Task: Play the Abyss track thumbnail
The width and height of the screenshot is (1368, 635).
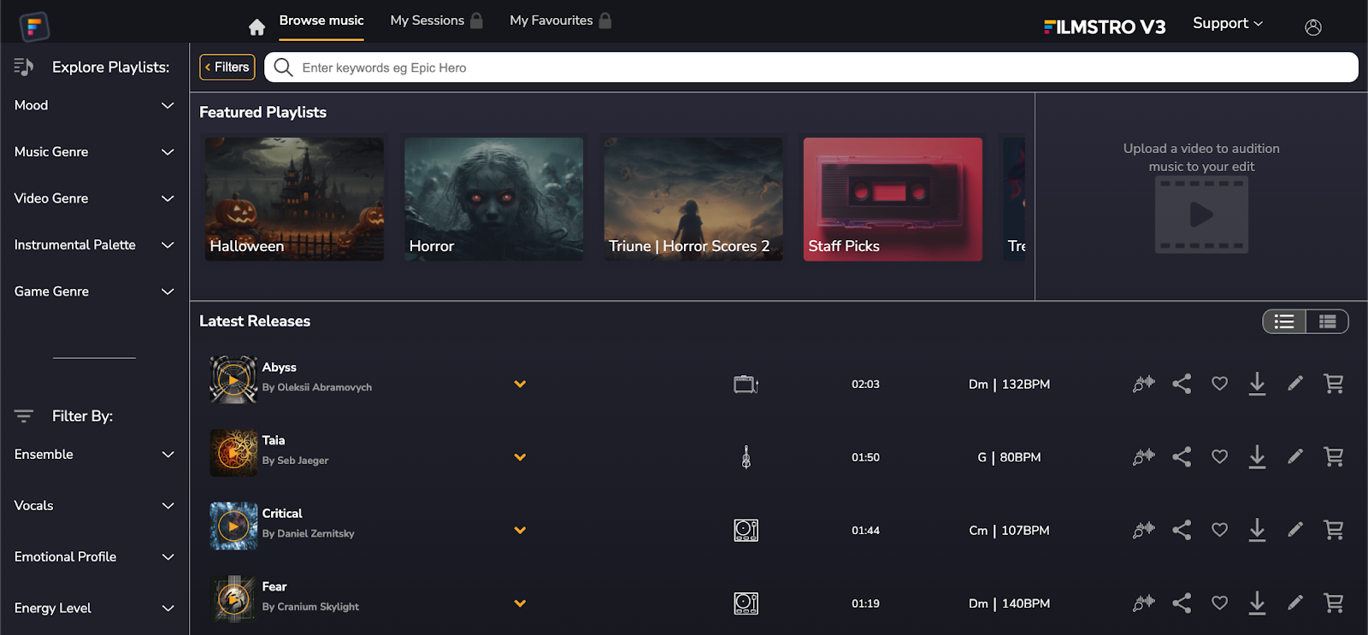Action: pos(233,379)
